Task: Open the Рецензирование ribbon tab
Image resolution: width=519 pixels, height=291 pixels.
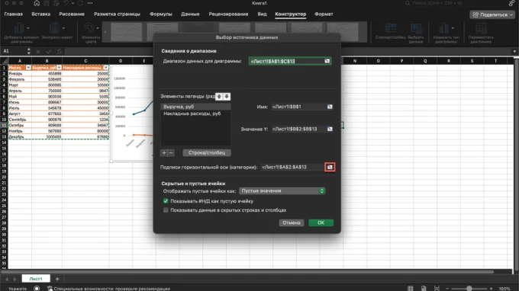Action: (x=228, y=14)
